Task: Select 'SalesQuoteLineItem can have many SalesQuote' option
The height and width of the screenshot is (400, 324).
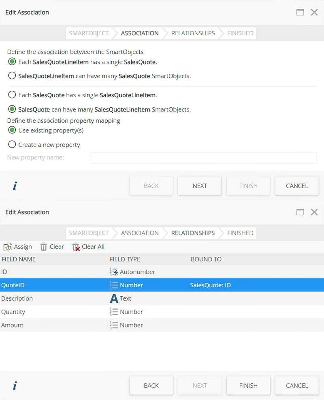Action: coord(12,76)
